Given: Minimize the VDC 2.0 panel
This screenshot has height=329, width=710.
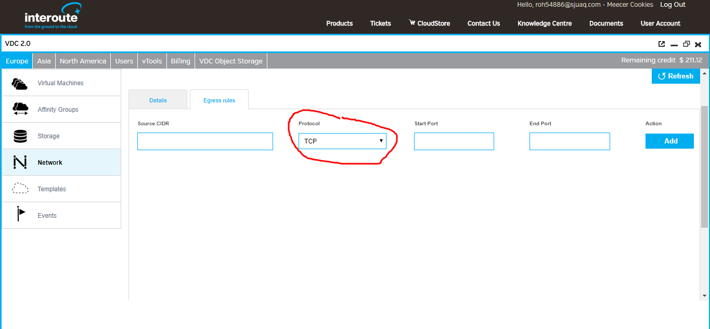Looking at the screenshot, I should point(674,45).
